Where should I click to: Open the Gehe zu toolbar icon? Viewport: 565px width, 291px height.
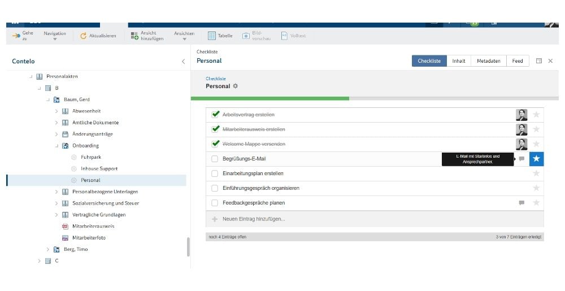(x=16, y=36)
